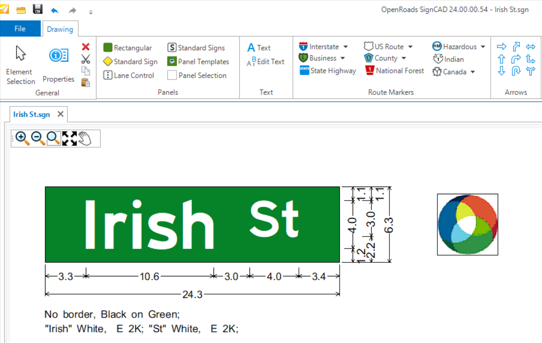Activate the zoom window magnifier tool
The height and width of the screenshot is (343, 542).
(53, 138)
